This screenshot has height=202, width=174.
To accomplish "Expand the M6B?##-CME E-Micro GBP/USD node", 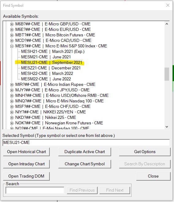I will click(x=12, y=24).
